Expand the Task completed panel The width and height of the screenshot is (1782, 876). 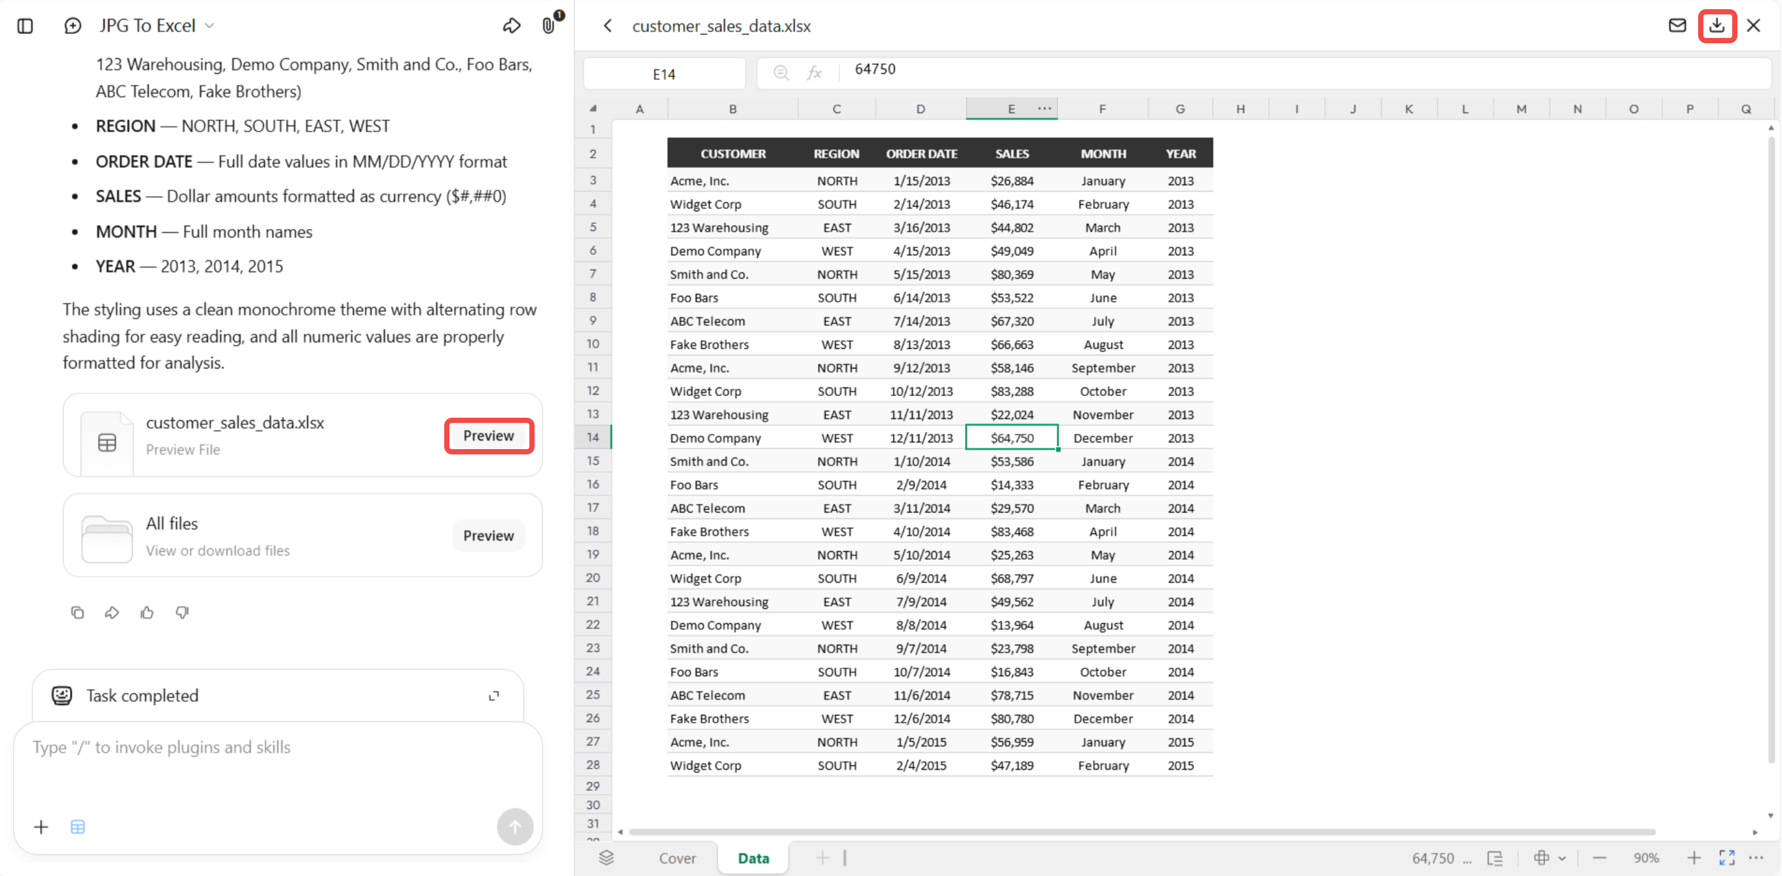[x=494, y=696]
